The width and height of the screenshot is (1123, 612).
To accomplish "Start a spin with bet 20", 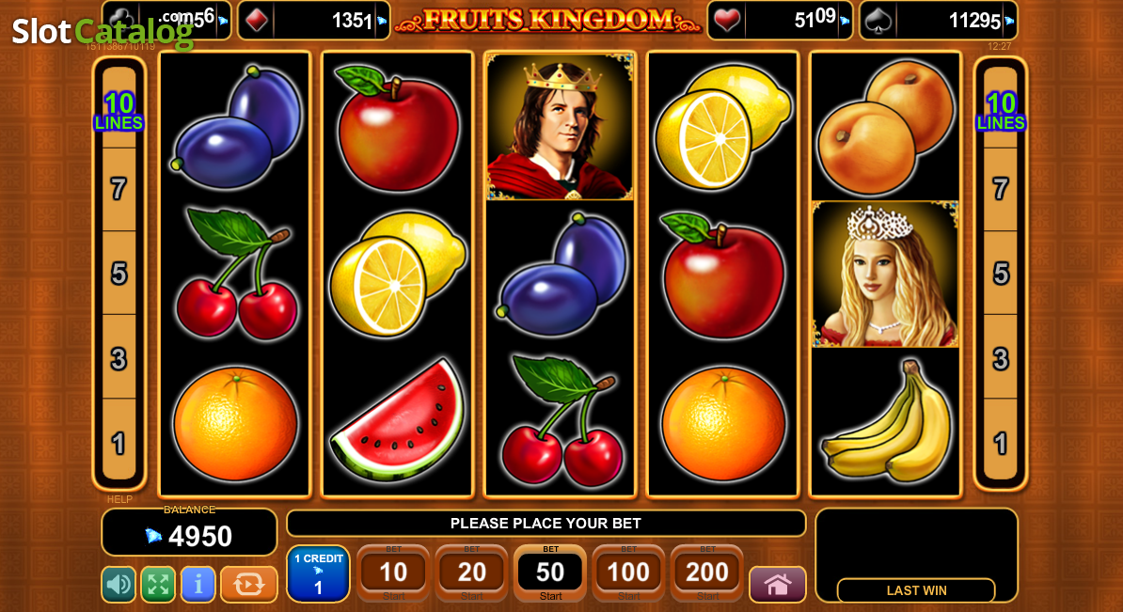I will (x=471, y=573).
